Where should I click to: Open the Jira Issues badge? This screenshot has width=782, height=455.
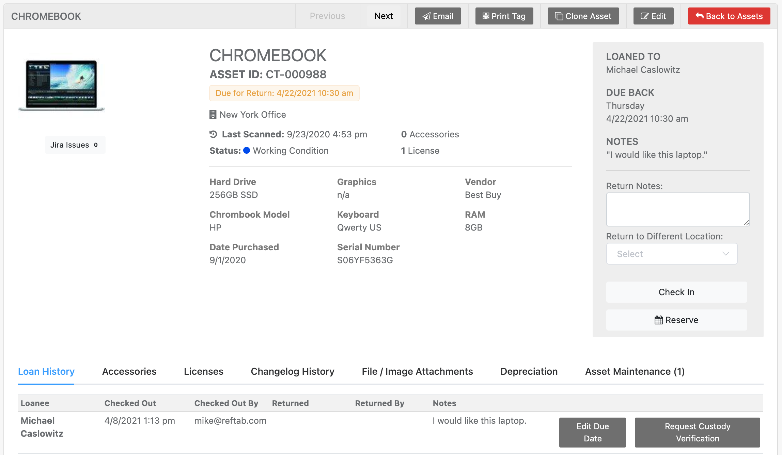point(75,145)
